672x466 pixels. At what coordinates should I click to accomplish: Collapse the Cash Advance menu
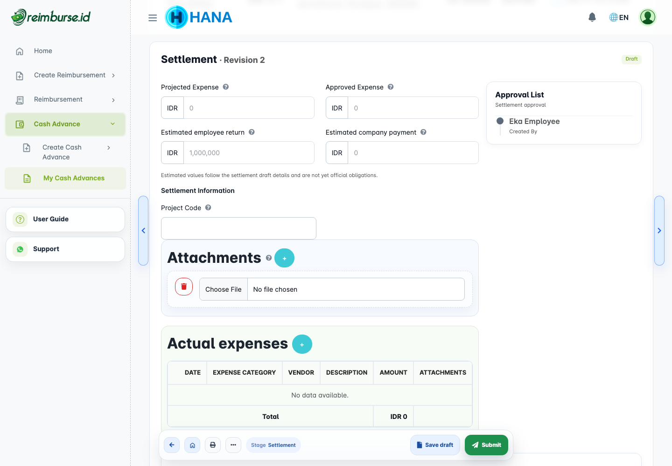[112, 124]
